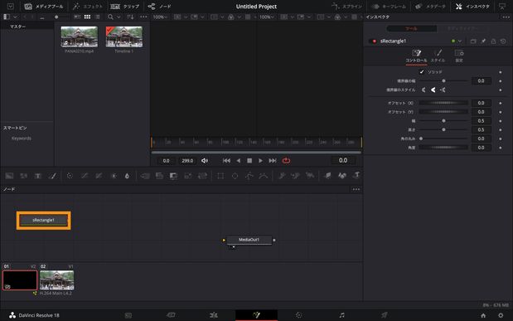Select the B-Spline mask tool
Image resolution: width=513 pixels, height=321 pixels.
(x=264, y=176)
